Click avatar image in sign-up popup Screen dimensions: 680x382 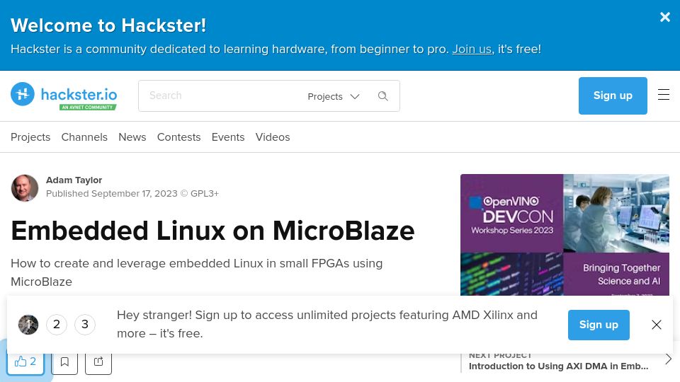28,325
